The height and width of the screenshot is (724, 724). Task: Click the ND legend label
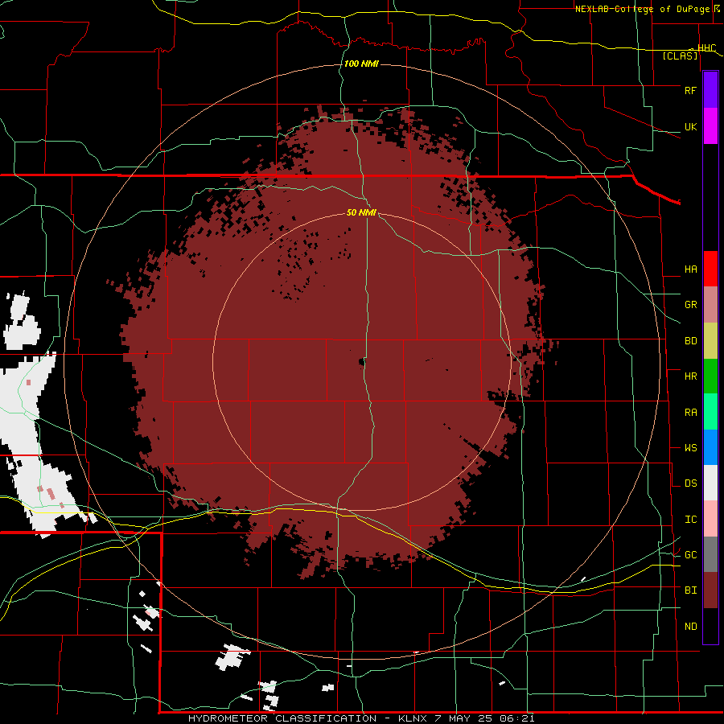690,626
